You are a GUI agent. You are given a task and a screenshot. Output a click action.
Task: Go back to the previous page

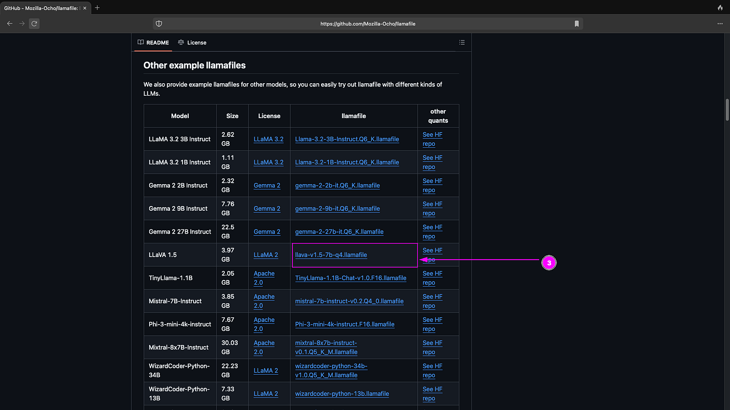coord(10,23)
